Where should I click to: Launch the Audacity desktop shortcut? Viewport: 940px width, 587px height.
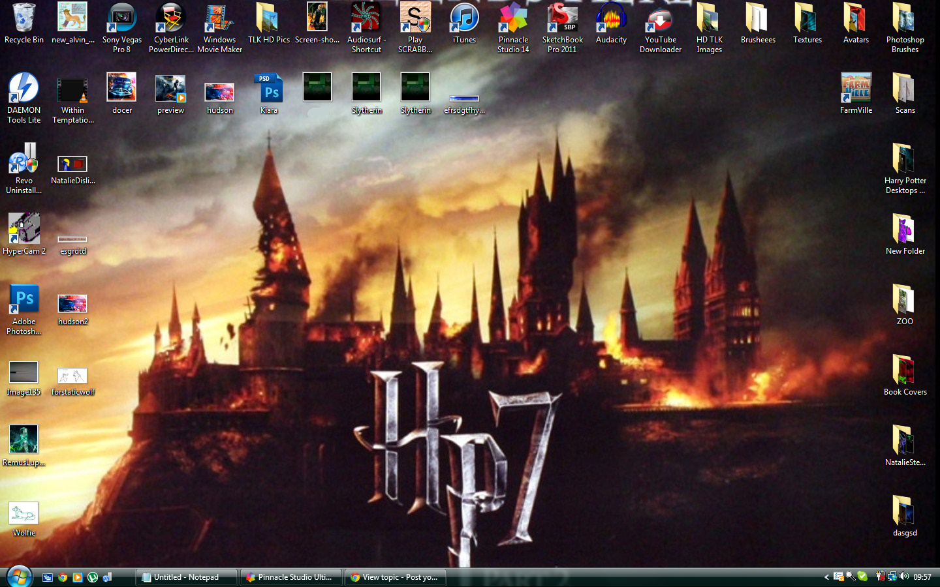pyautogui.click(x=611, y=20)
